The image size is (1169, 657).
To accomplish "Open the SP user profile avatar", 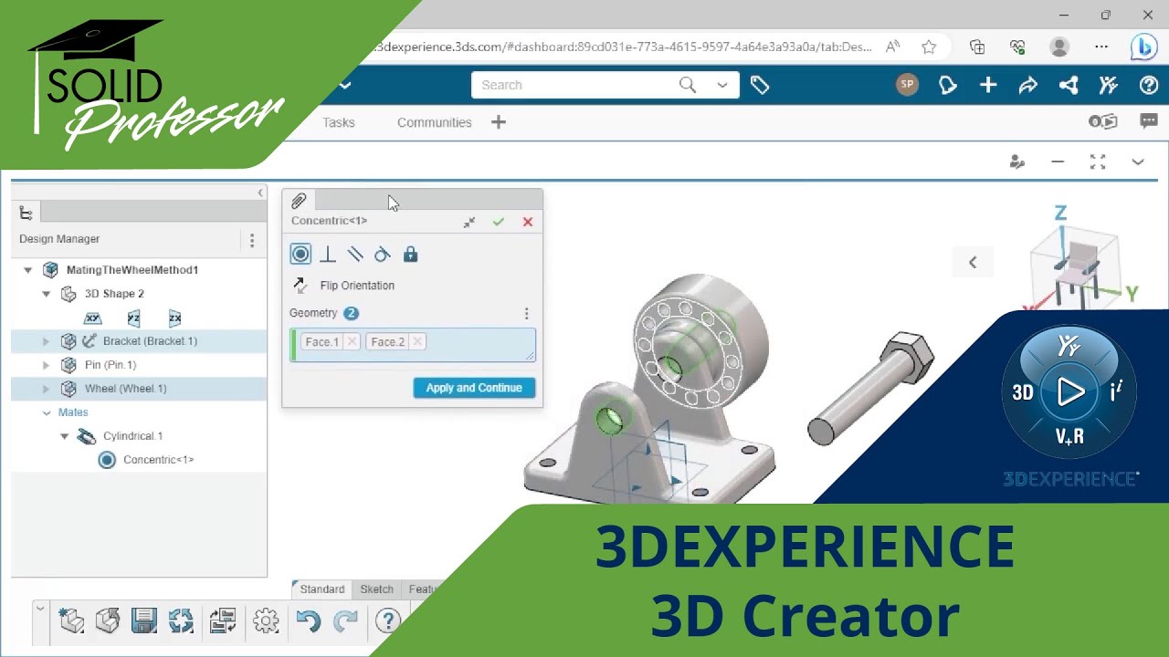I will pyautogui.click(x=907, y=85).
